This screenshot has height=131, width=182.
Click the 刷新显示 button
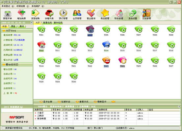click(x=100, y=102)
